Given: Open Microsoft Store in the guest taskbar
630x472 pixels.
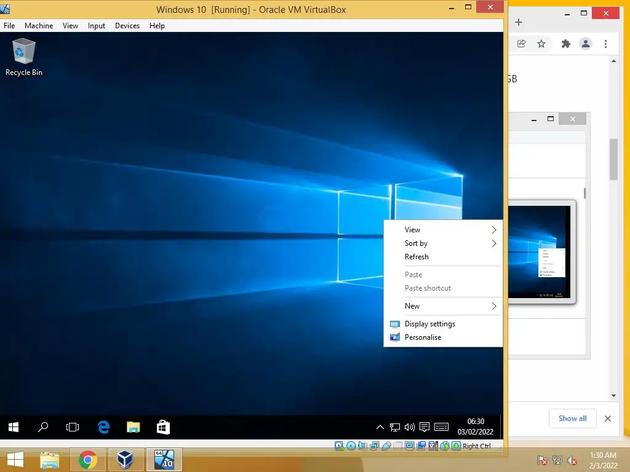Looking at the screenshot, I should [x=163, y=427].
